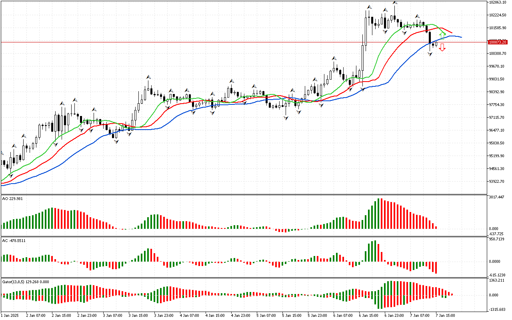Screen dimensions: 512x320
Task: Click price level 102863.10 on the axis
Action: coord(498,2)
